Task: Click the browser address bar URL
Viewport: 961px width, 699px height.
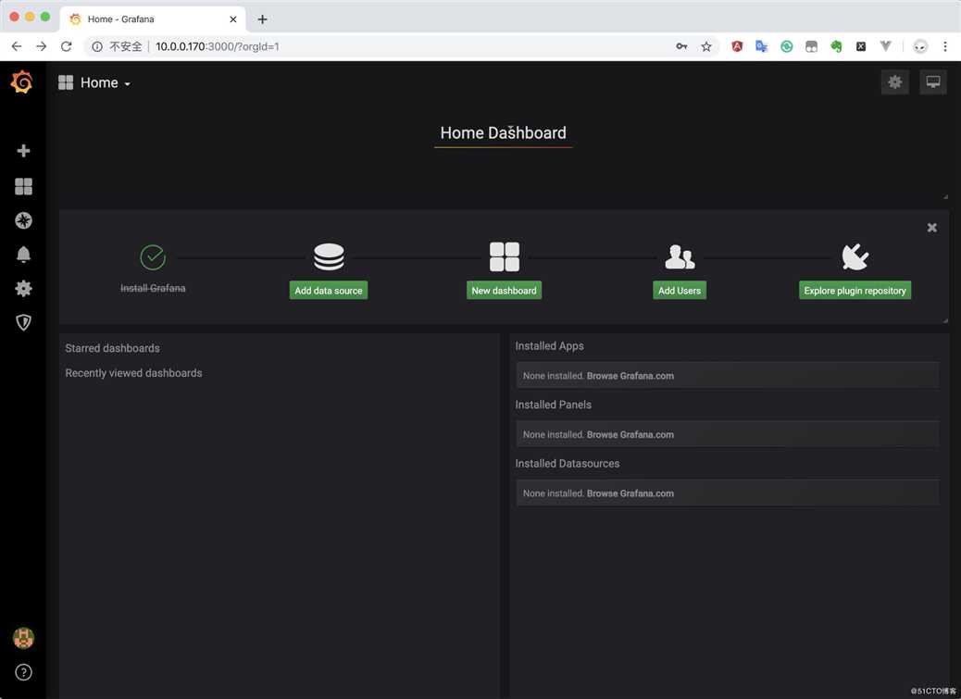Action: [x=217, y=46]
